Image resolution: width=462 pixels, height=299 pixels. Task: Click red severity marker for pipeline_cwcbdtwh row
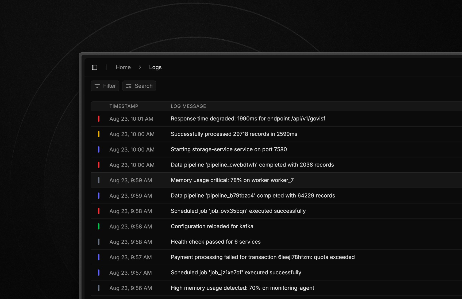[x=99, y=165]
